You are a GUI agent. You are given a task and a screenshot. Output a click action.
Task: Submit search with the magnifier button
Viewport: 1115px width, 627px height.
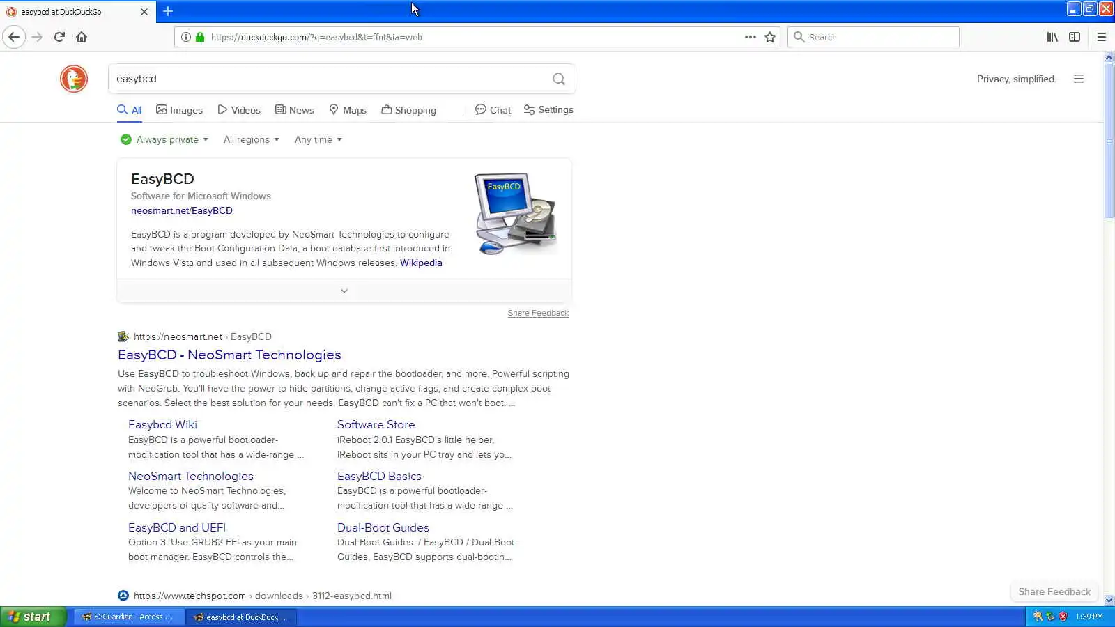coord(559,79)
